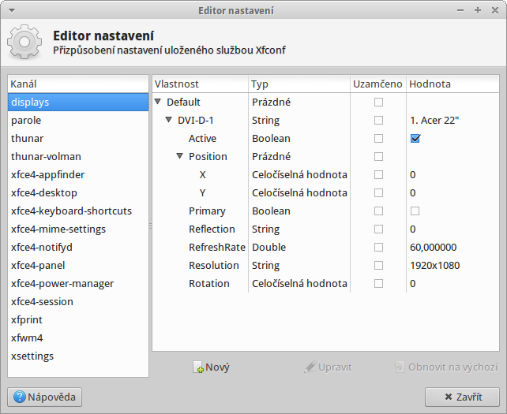Toggle lock checkbox for Y row
The height and width of the screenshot is (414, 507).
point(378,192)
